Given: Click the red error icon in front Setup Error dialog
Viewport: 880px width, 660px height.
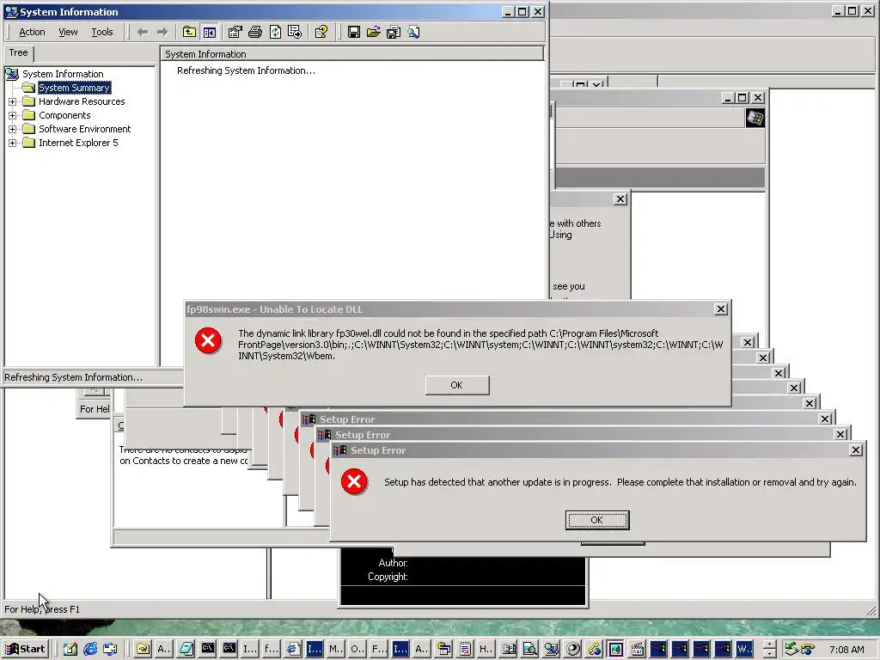Looking at the screenshot, I should [x=354, y=481].
